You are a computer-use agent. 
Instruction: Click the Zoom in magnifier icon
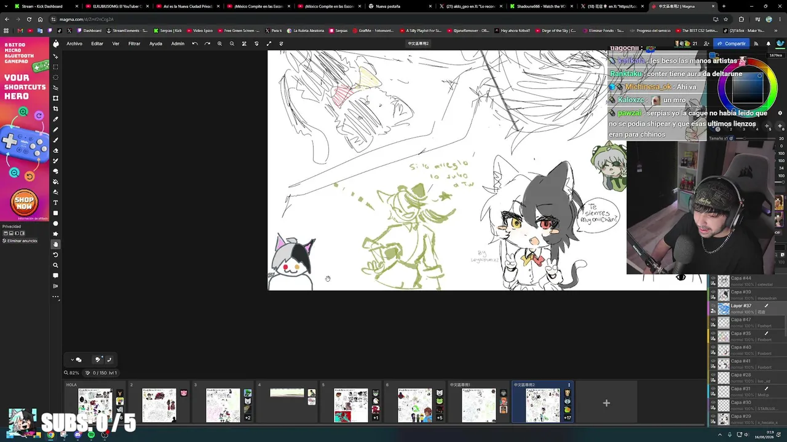[219, 44]
